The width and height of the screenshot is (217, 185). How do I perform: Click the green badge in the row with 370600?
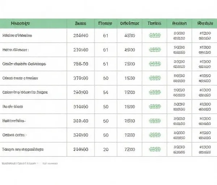tap(154, 78)
